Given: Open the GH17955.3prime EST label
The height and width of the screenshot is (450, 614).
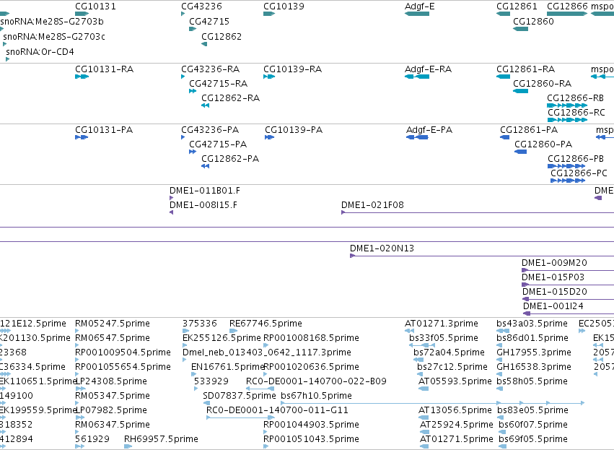Looking at the screenshot, I should pyautogui.click(x=534, y=352).
